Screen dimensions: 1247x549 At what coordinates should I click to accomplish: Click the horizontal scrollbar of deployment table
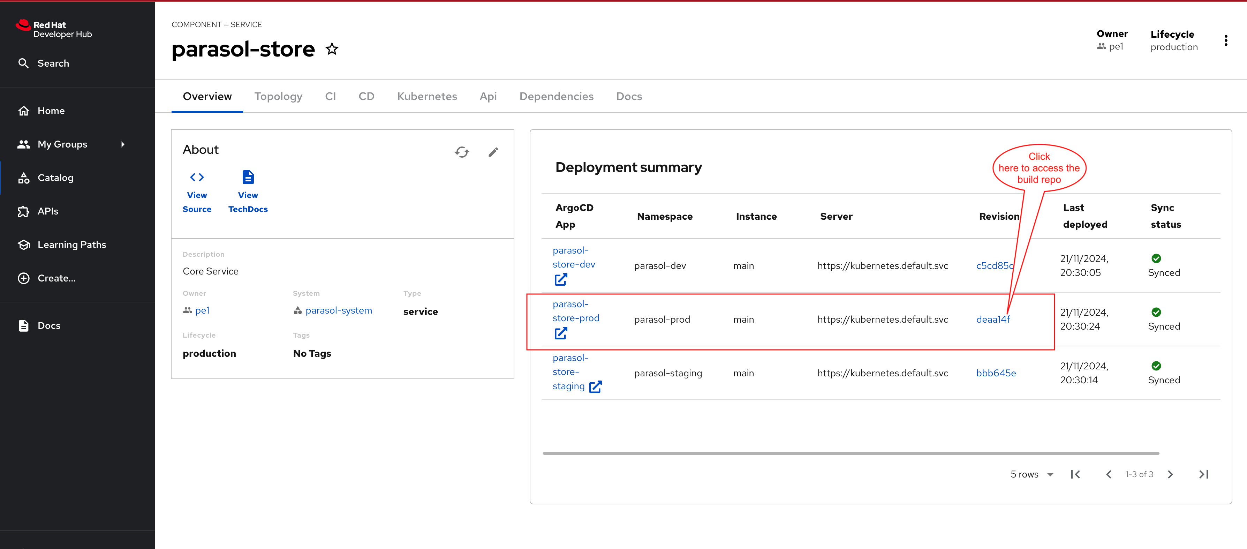click(851, 453)
